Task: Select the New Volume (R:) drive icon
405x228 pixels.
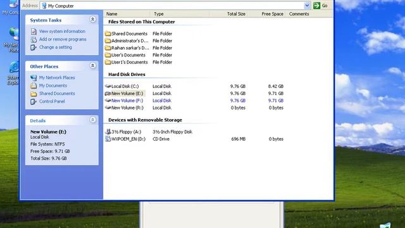Action: (108, 108)
